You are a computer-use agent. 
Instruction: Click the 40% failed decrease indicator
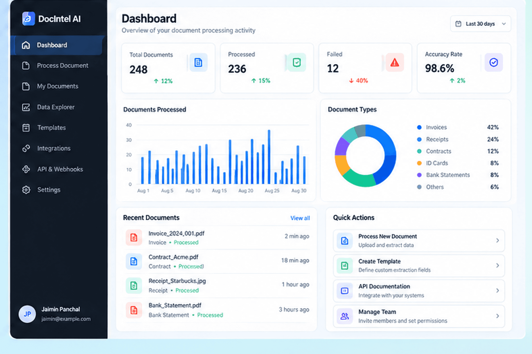[358, 81]
